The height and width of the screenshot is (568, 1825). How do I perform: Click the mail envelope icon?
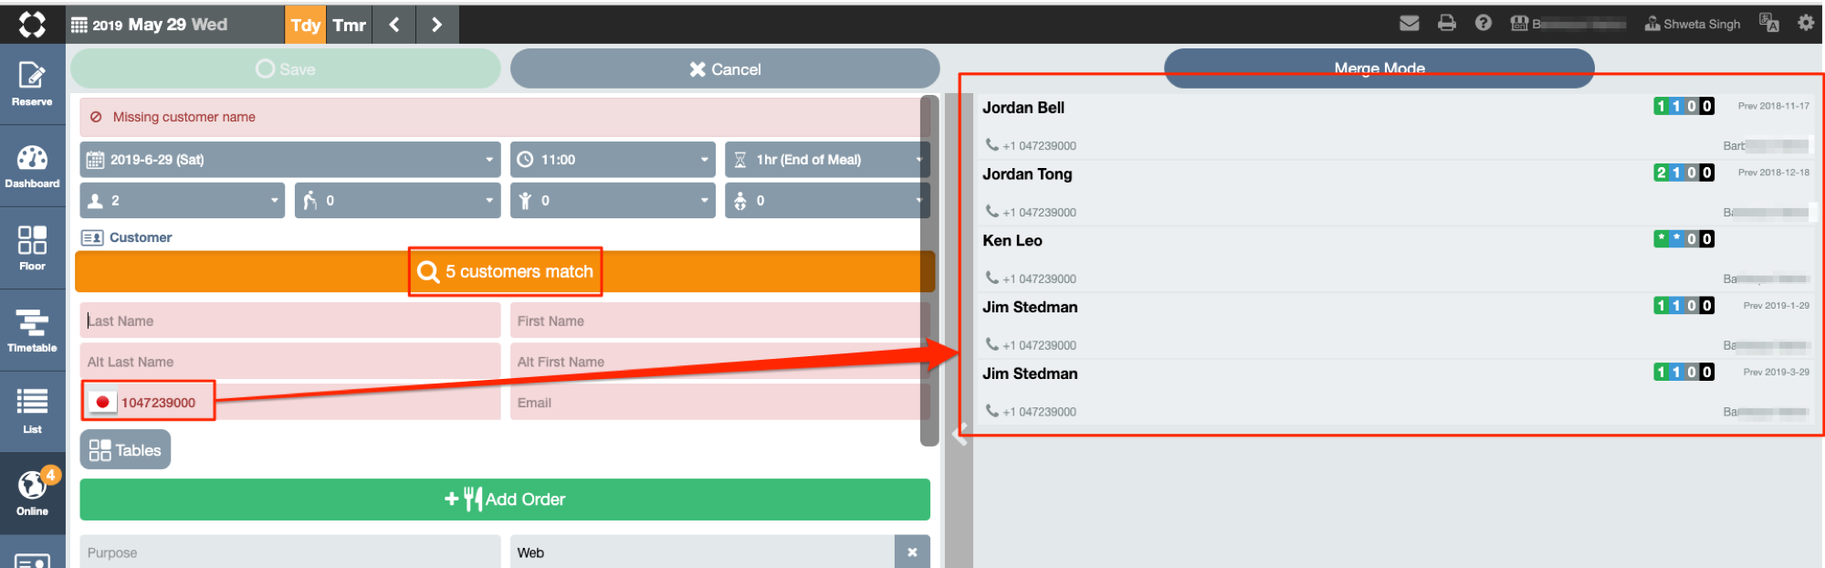[x=1409, y=24]
